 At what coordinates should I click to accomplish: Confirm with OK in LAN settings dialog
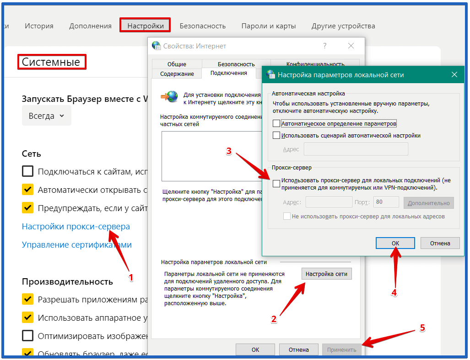pos(395,244)
